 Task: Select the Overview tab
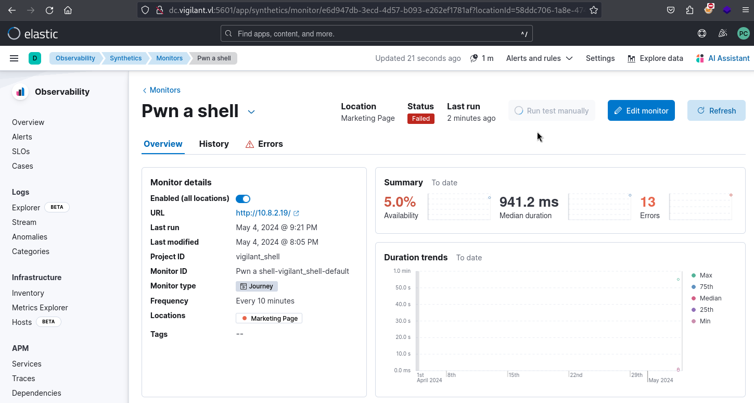tap(163, 144)
